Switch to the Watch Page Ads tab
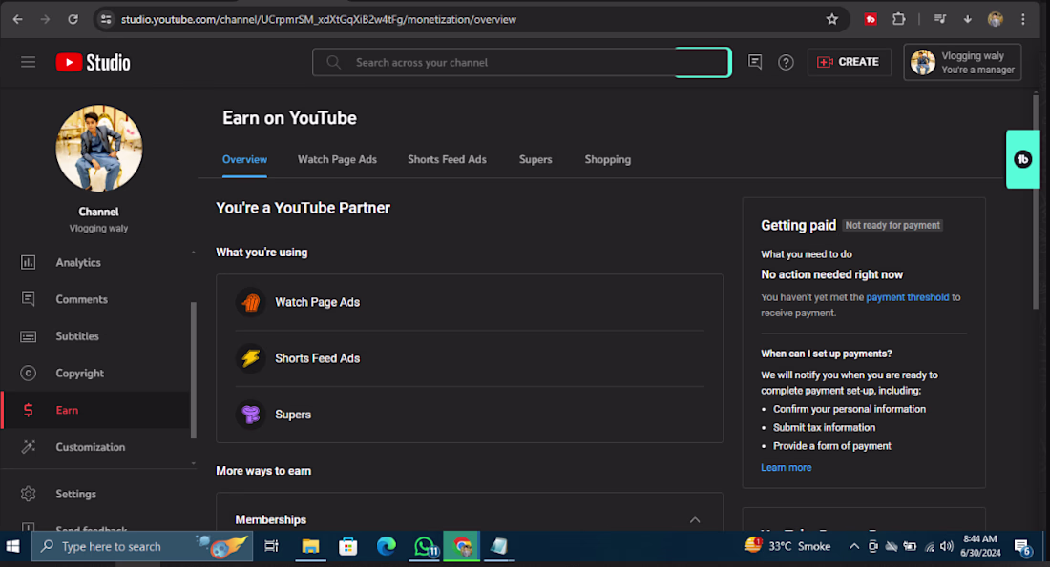The image size is (1050, 567). (x=337, y=160)
